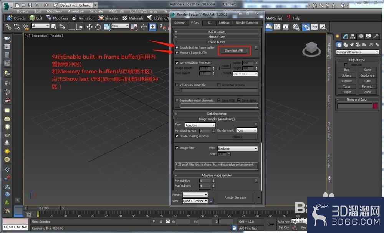Click the Show last VFB button
Viewport: 384px width, 233px height.
(234, 51)
